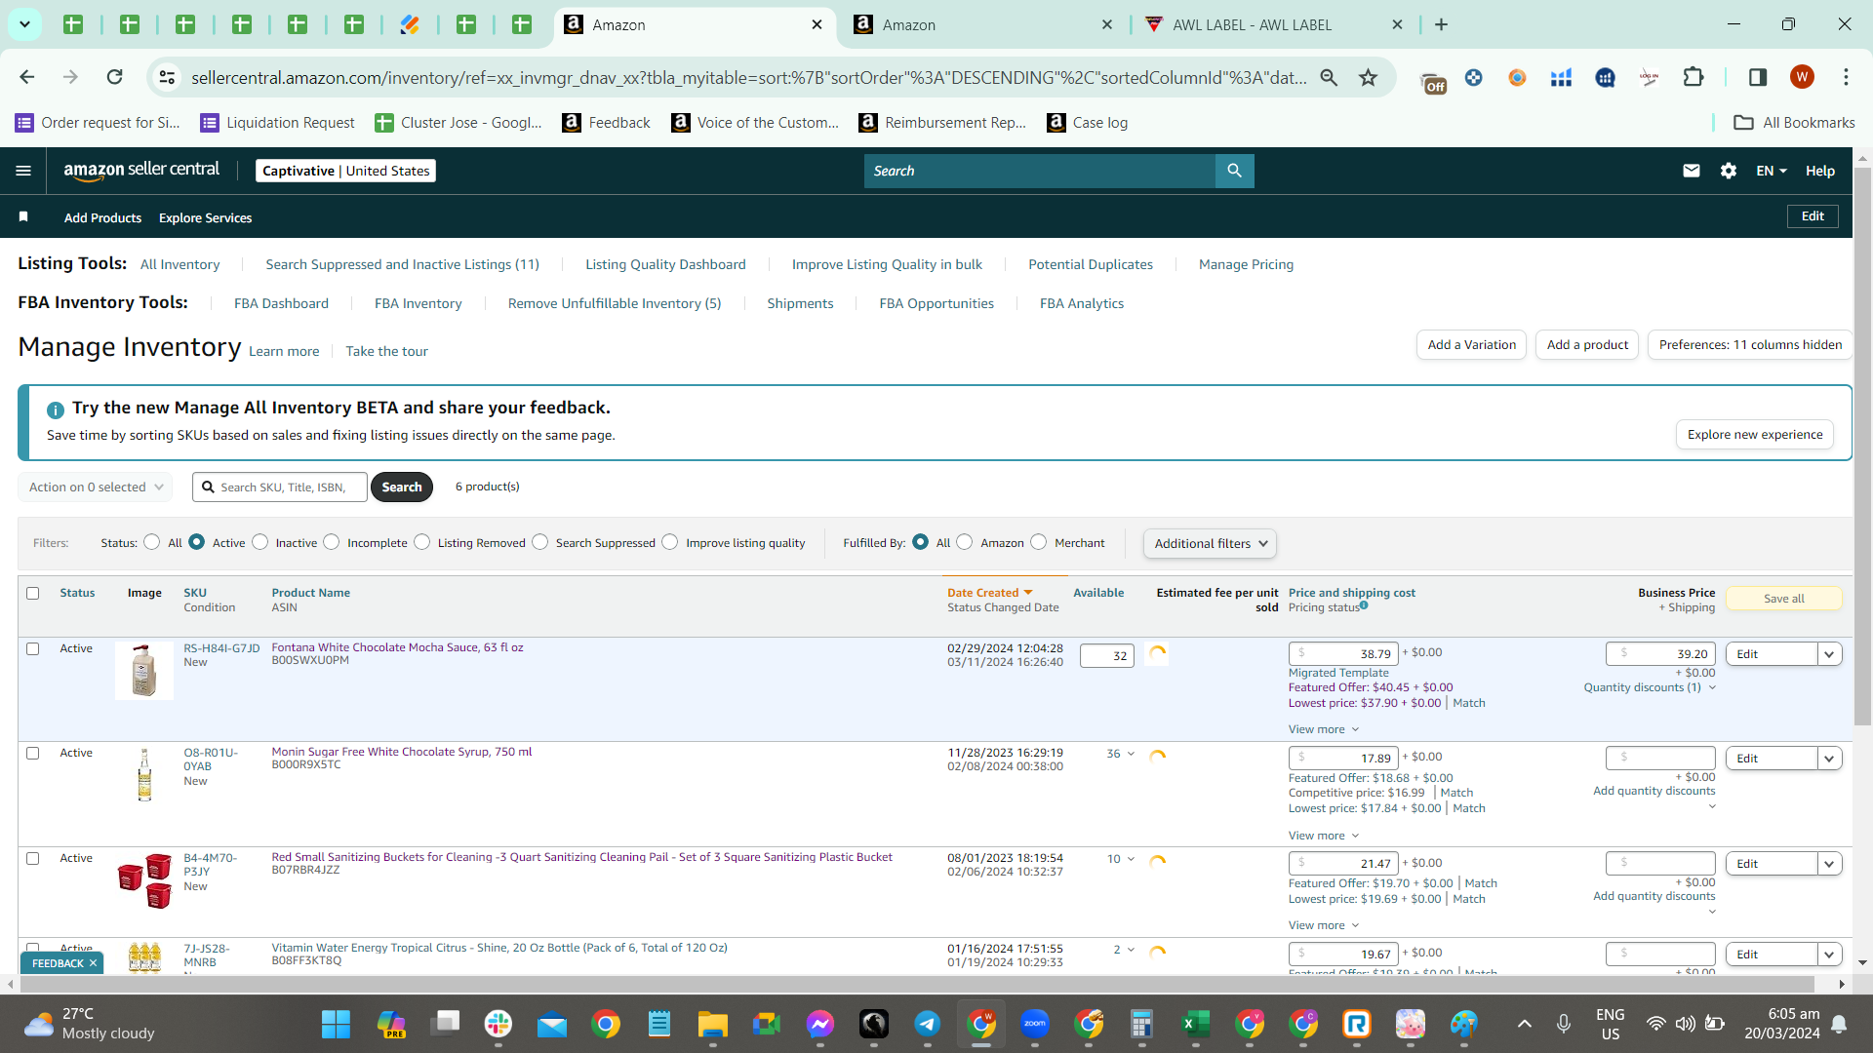The width and height of the screenshot is (1873, 1053).
Task: Expand Edit dropdown arrow for Fontana row
Action: tap(1830, 654)
